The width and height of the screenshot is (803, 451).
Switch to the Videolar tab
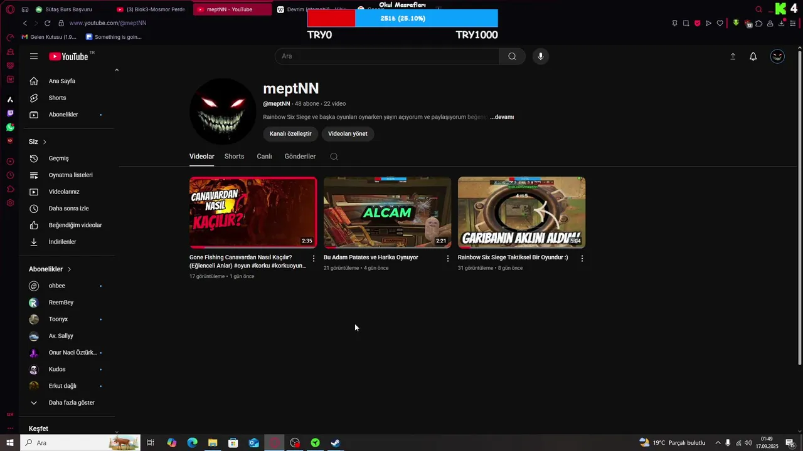pos(202,157)
